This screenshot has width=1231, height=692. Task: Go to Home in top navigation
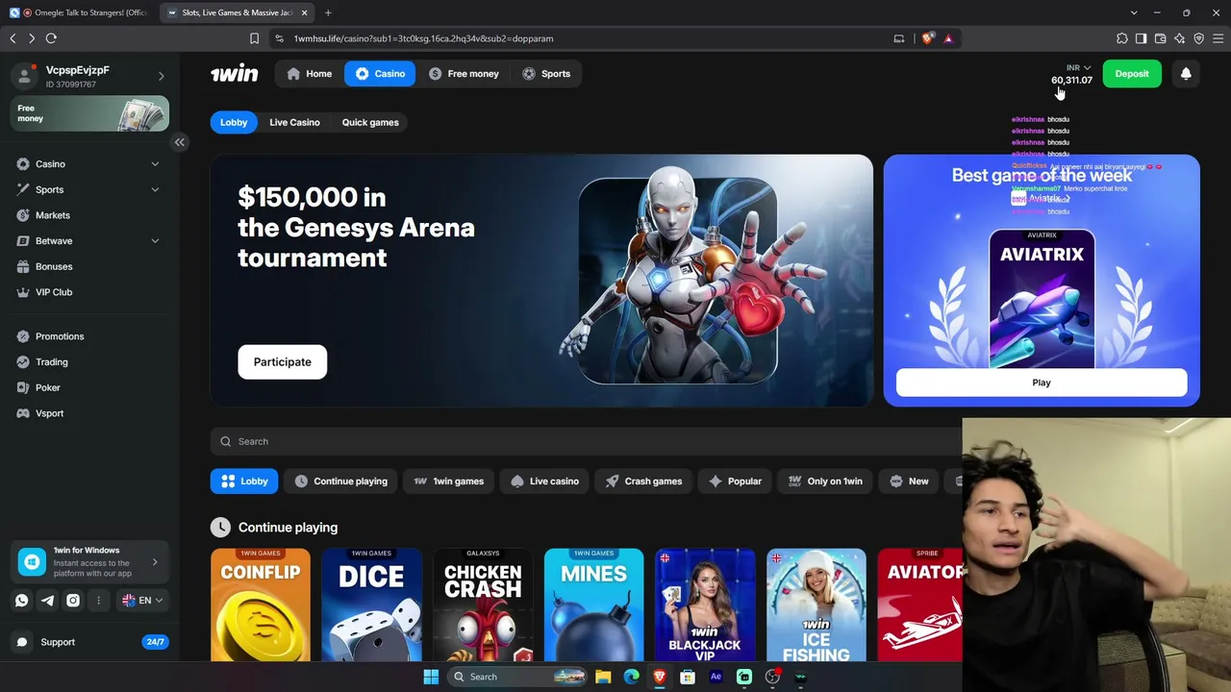tap(309, 74)
